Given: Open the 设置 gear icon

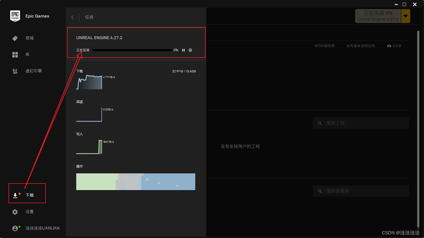Looking at the screenshot, I should click(15, 212).
